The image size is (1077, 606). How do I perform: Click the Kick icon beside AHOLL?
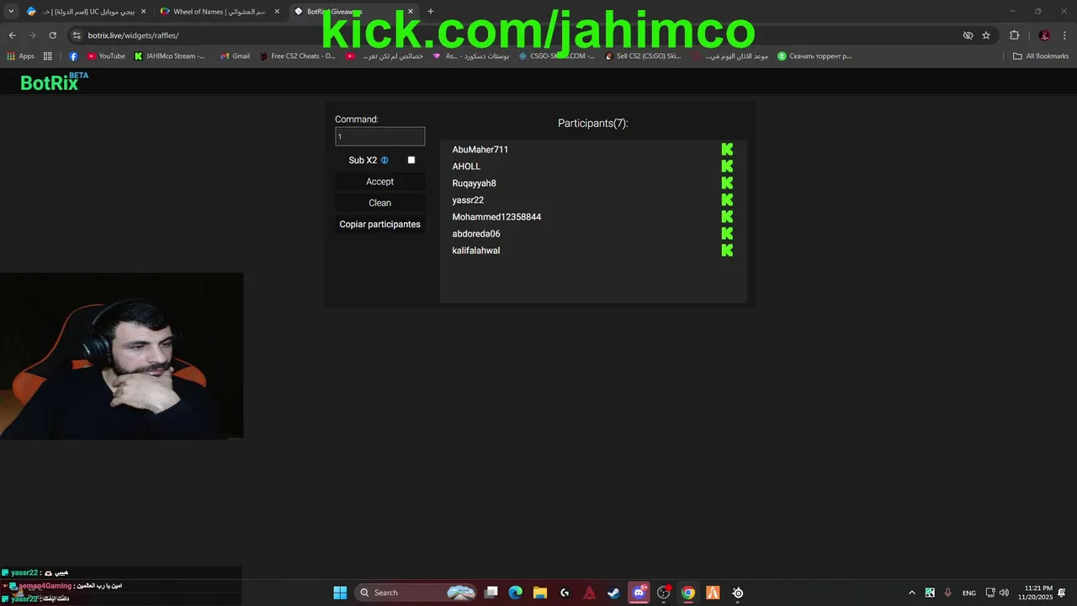click(727, 166)
